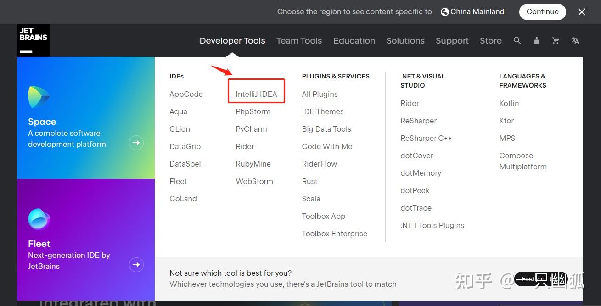Click the Find your tool button
601x306 pixels.
click(x=541, y=278)
